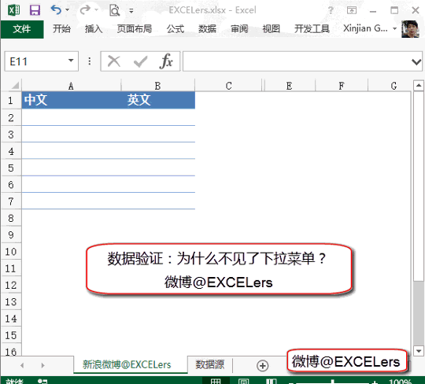425x384 pixels.
Task: Click the cancel X icon in formula bar
Action: click(114, 61)
